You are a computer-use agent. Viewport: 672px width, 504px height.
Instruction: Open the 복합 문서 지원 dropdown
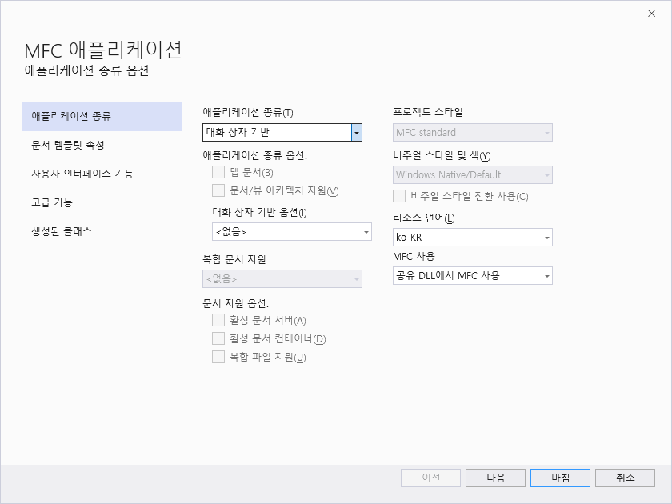click(282, 279)
